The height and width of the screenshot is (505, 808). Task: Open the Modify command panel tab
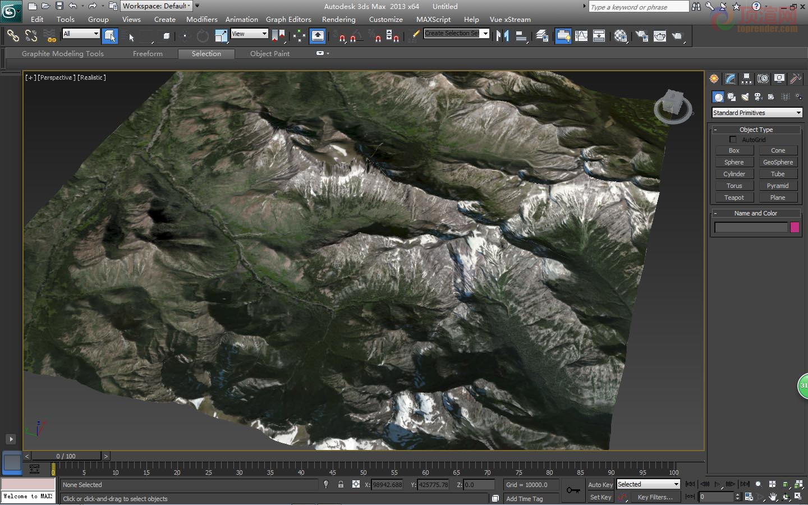pos(730,79)
